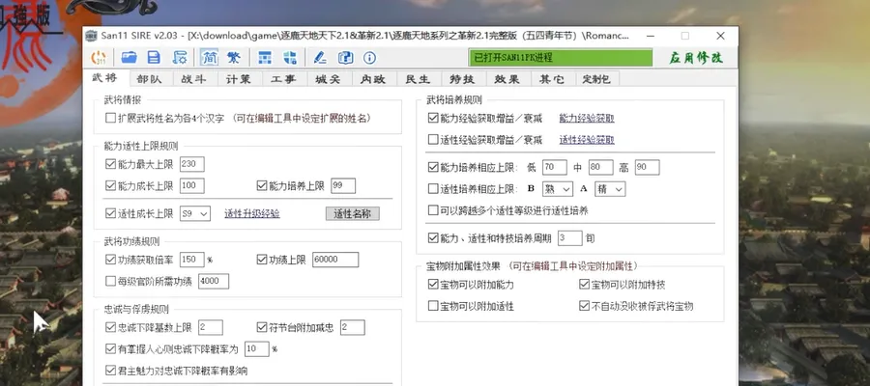Open the B level 熟 dropdown
The height and width of the screenshot is (386, 870).
[557, 189]
